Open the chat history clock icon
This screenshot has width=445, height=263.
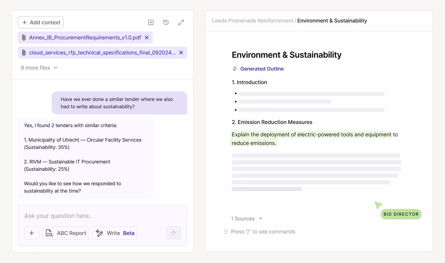pyautogui.click(x=166, y=22)
